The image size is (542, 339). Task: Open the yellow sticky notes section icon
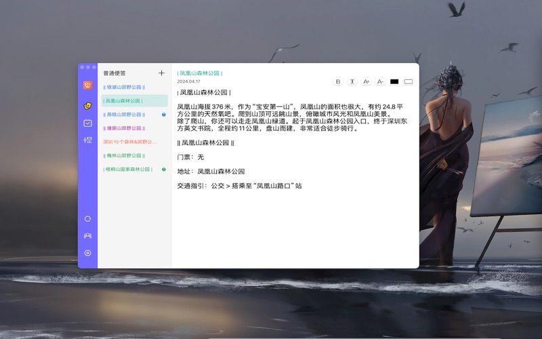[x=87, y=106]
